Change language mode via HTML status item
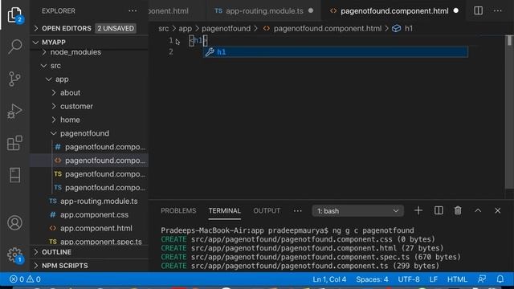Viewport: 514px width, 289px height. point(457,279)
